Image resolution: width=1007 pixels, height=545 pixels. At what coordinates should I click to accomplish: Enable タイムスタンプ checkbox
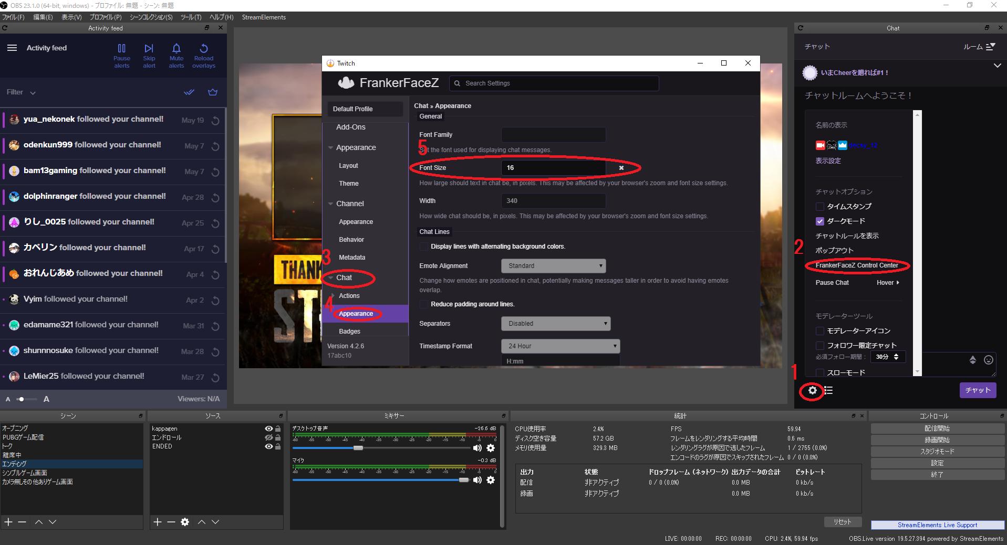819,206
